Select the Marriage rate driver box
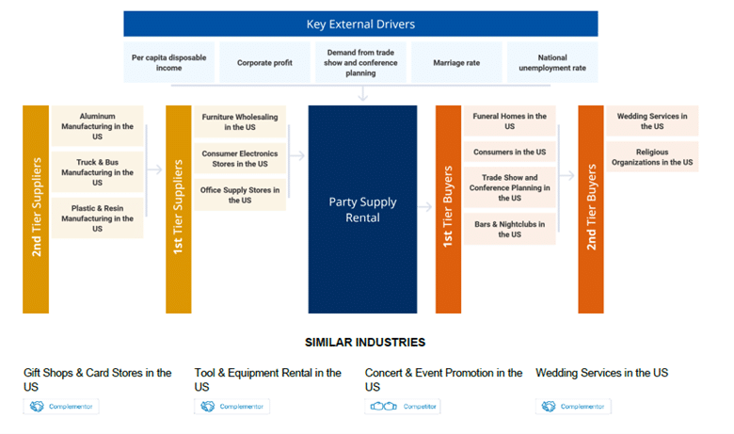The width and height of the screenshot is (734, 434). (456, 63)
